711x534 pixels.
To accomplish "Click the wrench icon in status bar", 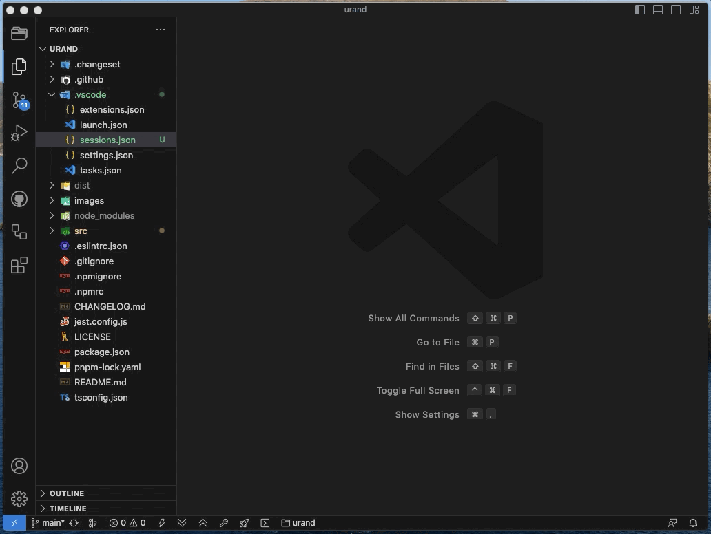I will [x=223, y=523].
